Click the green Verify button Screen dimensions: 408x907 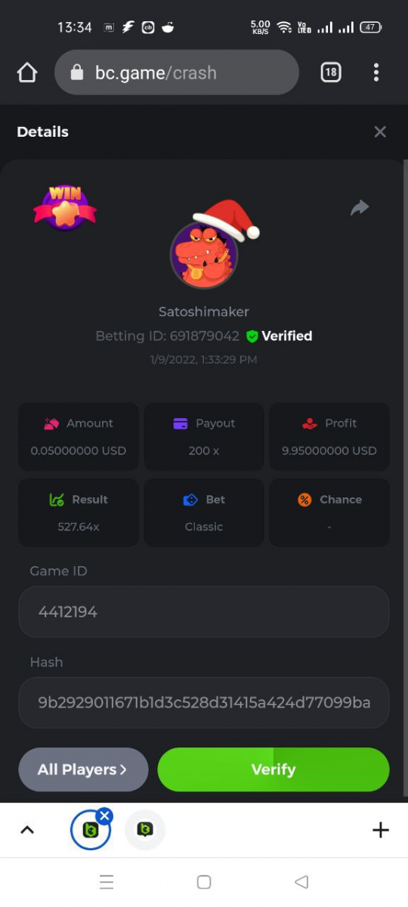pyautogui.click(x=274, y=769)
